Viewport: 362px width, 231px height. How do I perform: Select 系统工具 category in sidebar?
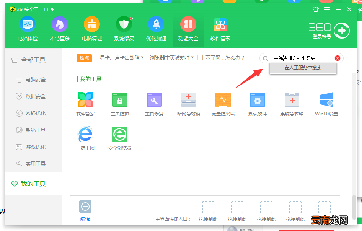(x=33, y=130)
